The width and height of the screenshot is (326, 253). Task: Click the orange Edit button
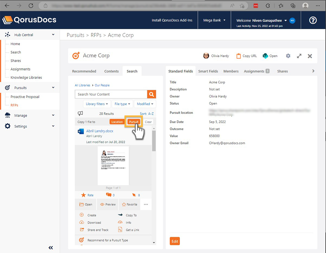coord(175,241)
